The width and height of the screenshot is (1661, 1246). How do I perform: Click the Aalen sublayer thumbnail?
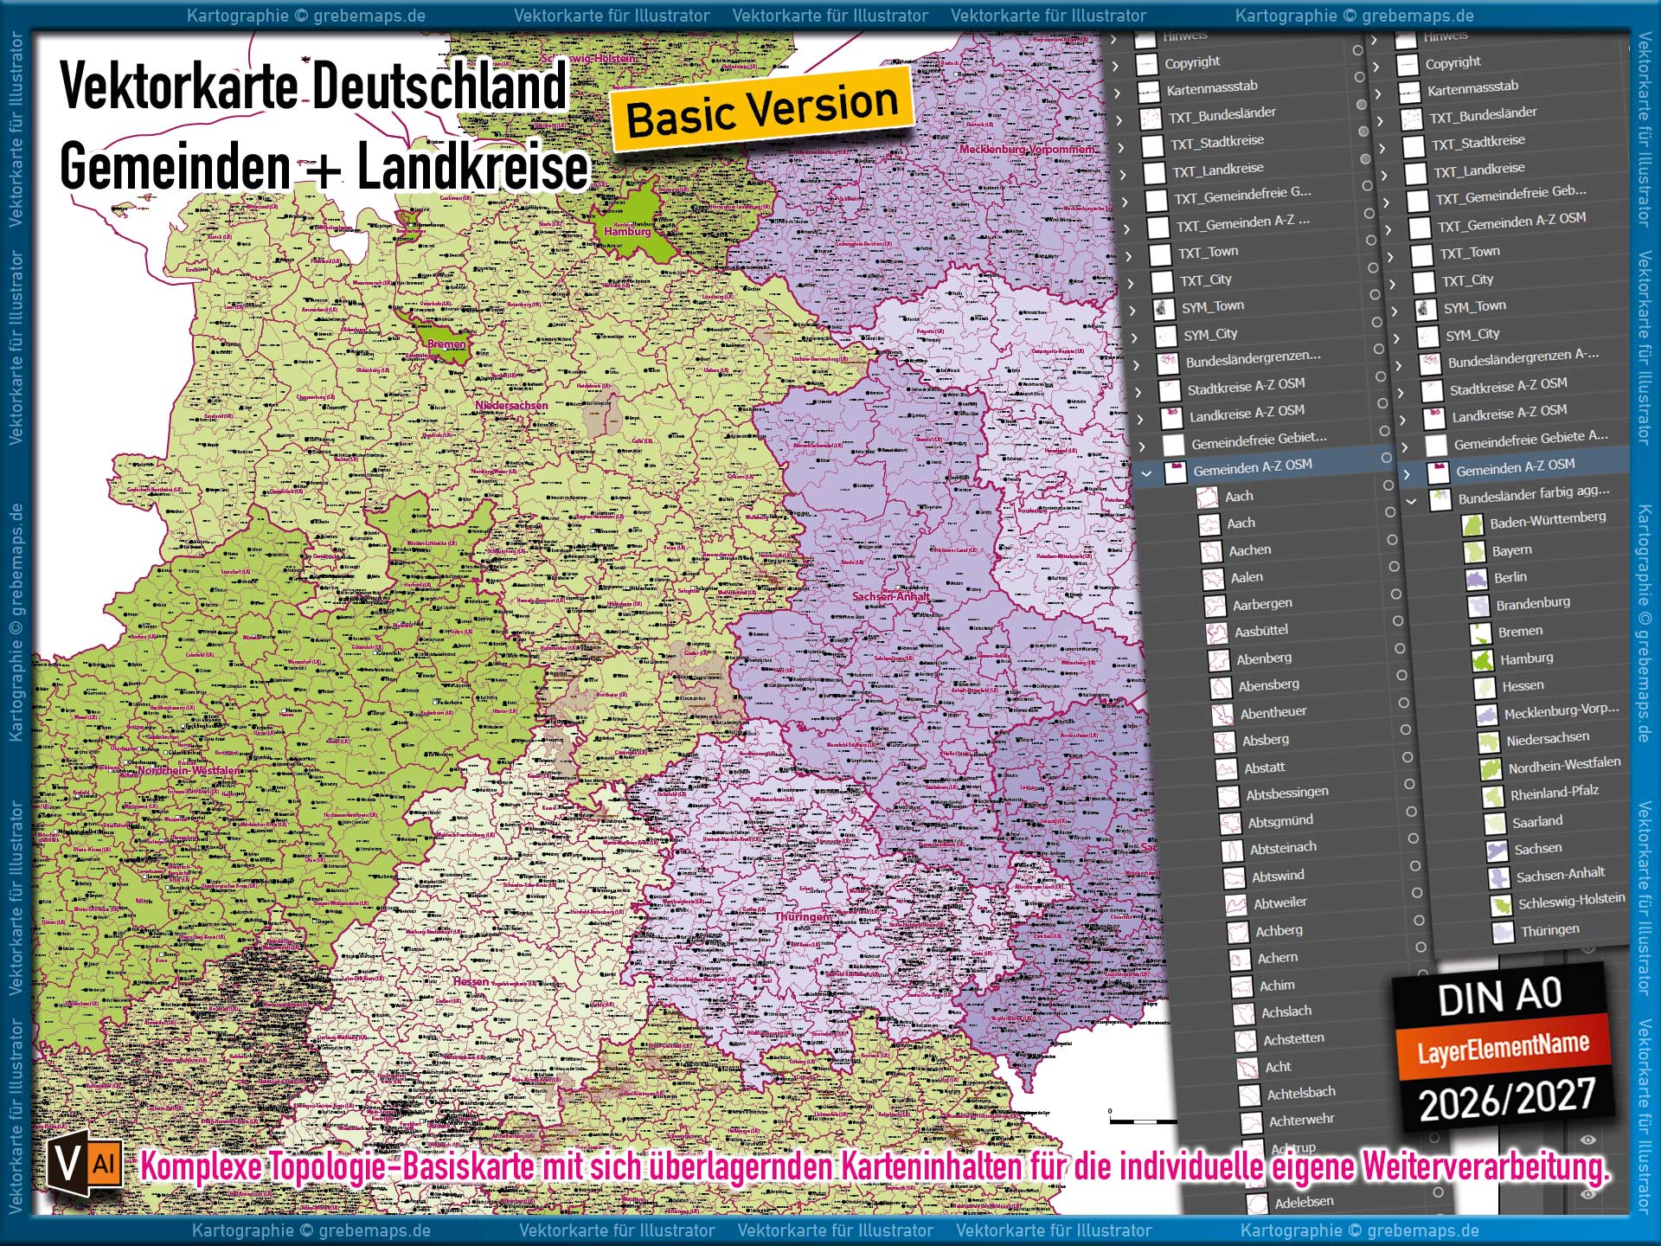(1212, 579)
